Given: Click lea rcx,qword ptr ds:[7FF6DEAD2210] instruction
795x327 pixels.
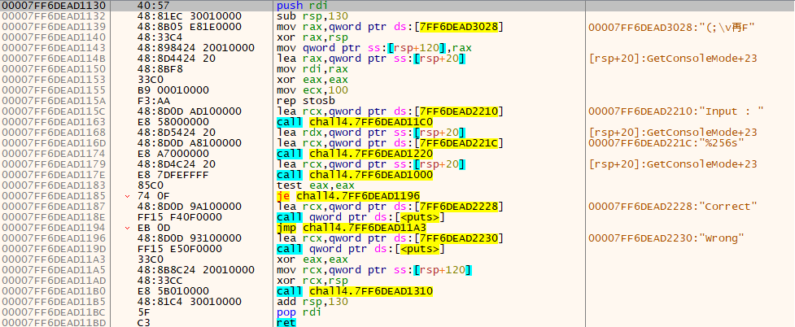Looking at the screenshot, I should [x=391, y=111].
